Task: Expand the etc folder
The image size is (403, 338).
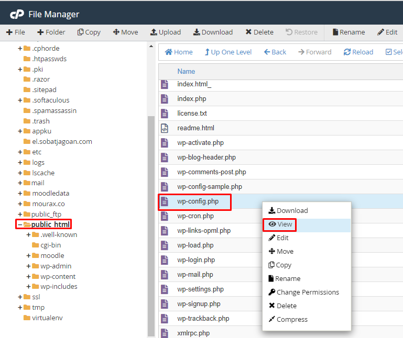Action: [x=20, y=152]
